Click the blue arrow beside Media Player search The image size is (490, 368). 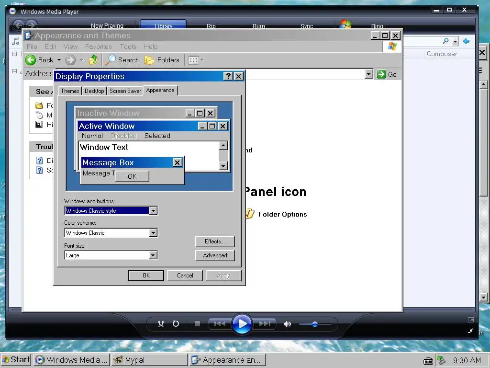click(x=466, y=41)
